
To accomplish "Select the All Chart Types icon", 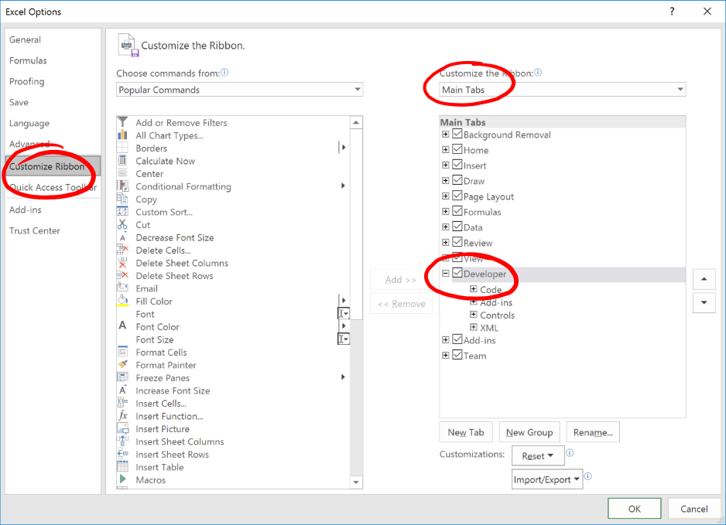I will 122,135.
